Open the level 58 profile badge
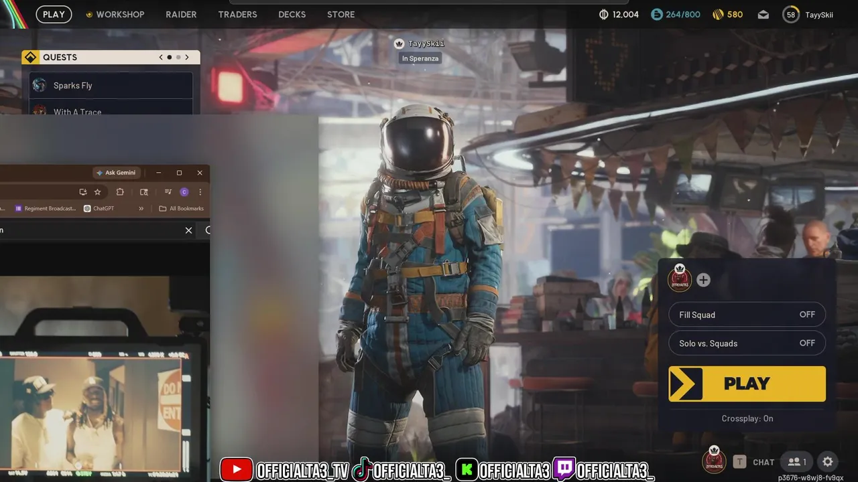Image resolution: width=858 pixels, height=482 pixels. click(791, 14)
